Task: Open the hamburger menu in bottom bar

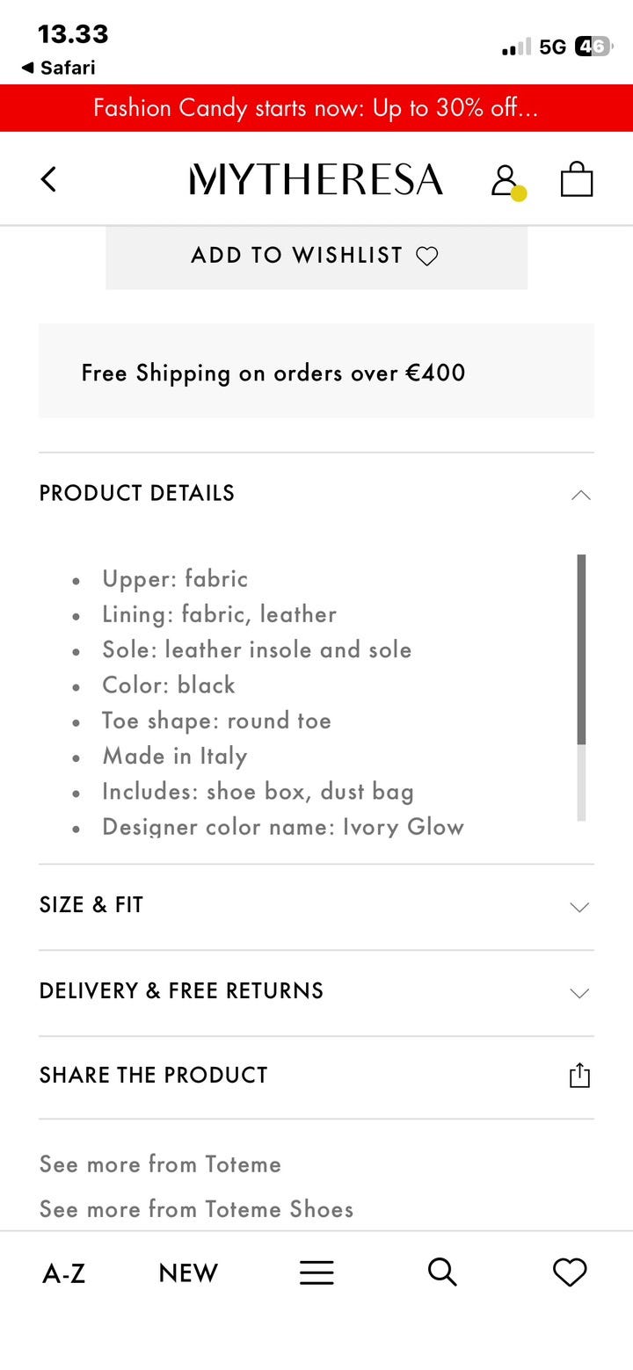Action: tap(316, 1272)
